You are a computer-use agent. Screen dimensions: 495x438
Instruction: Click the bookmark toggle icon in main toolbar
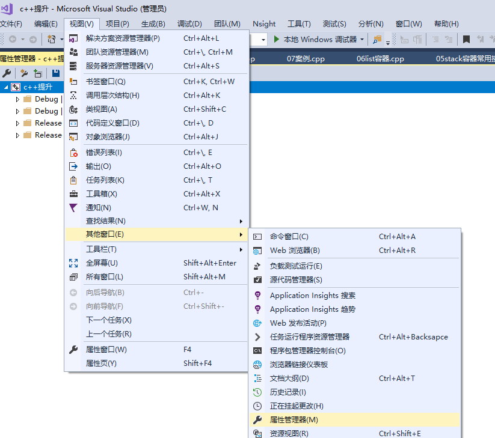pyautogui.click(x=466, y=40)
